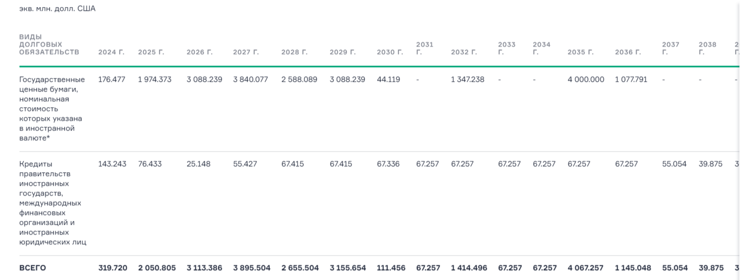Click the 3 840.077 securities value
This screenshot has height=280, width=740.
251,80
